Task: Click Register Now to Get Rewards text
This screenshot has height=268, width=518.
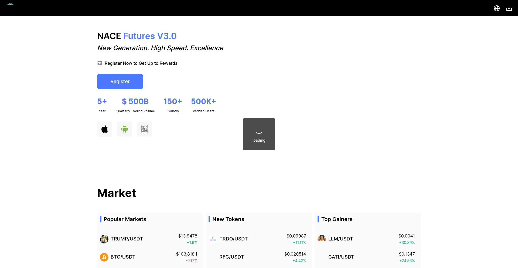Action: (141, 63)
